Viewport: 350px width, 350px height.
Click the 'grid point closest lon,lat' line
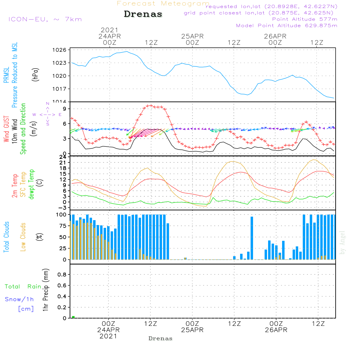[x=259, y=13]
